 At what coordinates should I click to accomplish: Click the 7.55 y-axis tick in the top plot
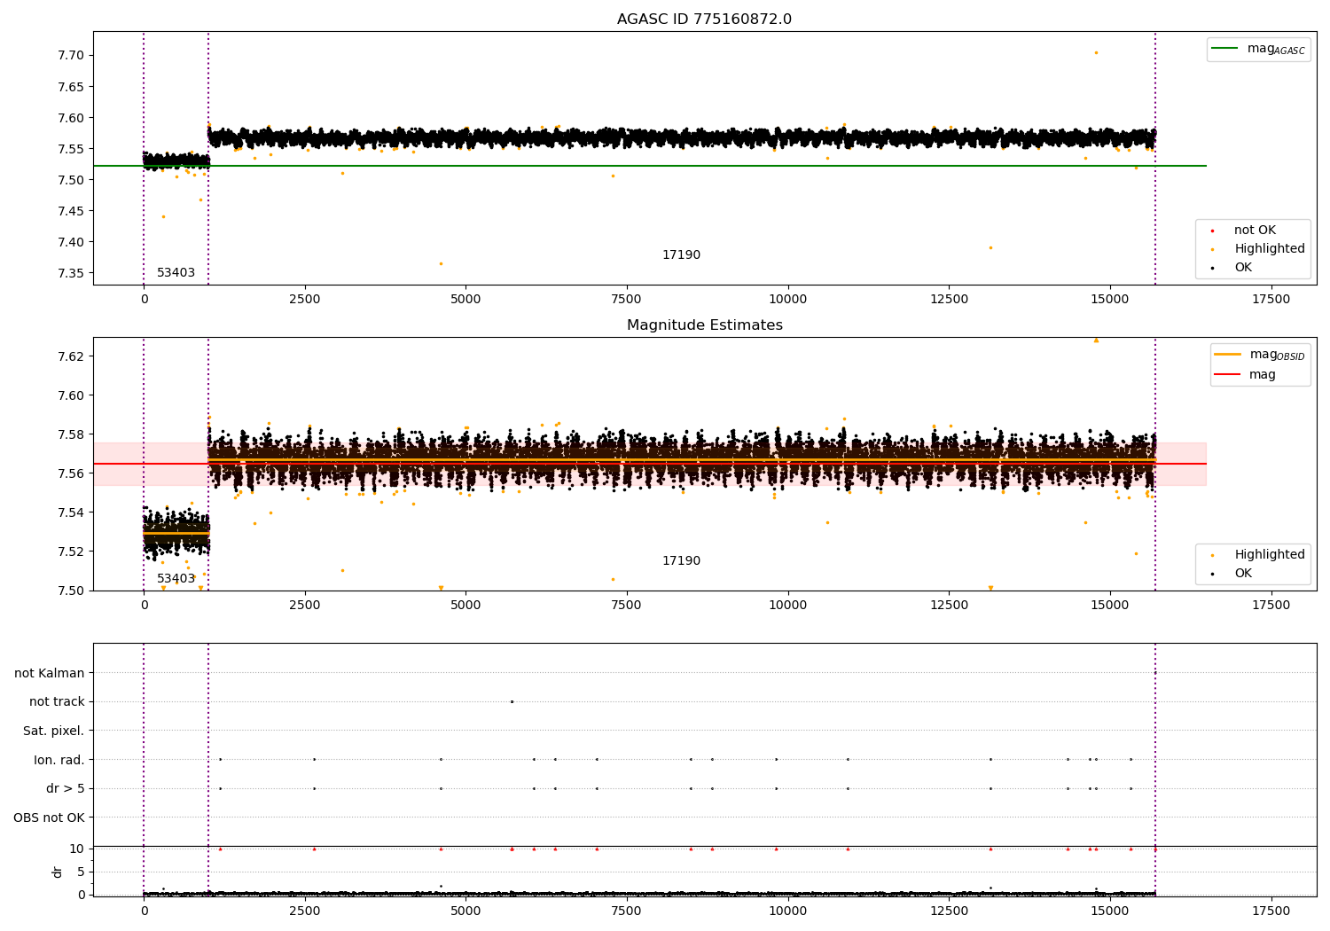click(x=71, y=149)
